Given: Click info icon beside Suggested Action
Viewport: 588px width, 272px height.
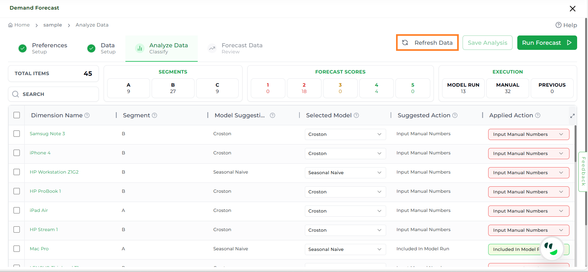Looking at the screenshot, I should pyautogui.click(x=455, y=115).
